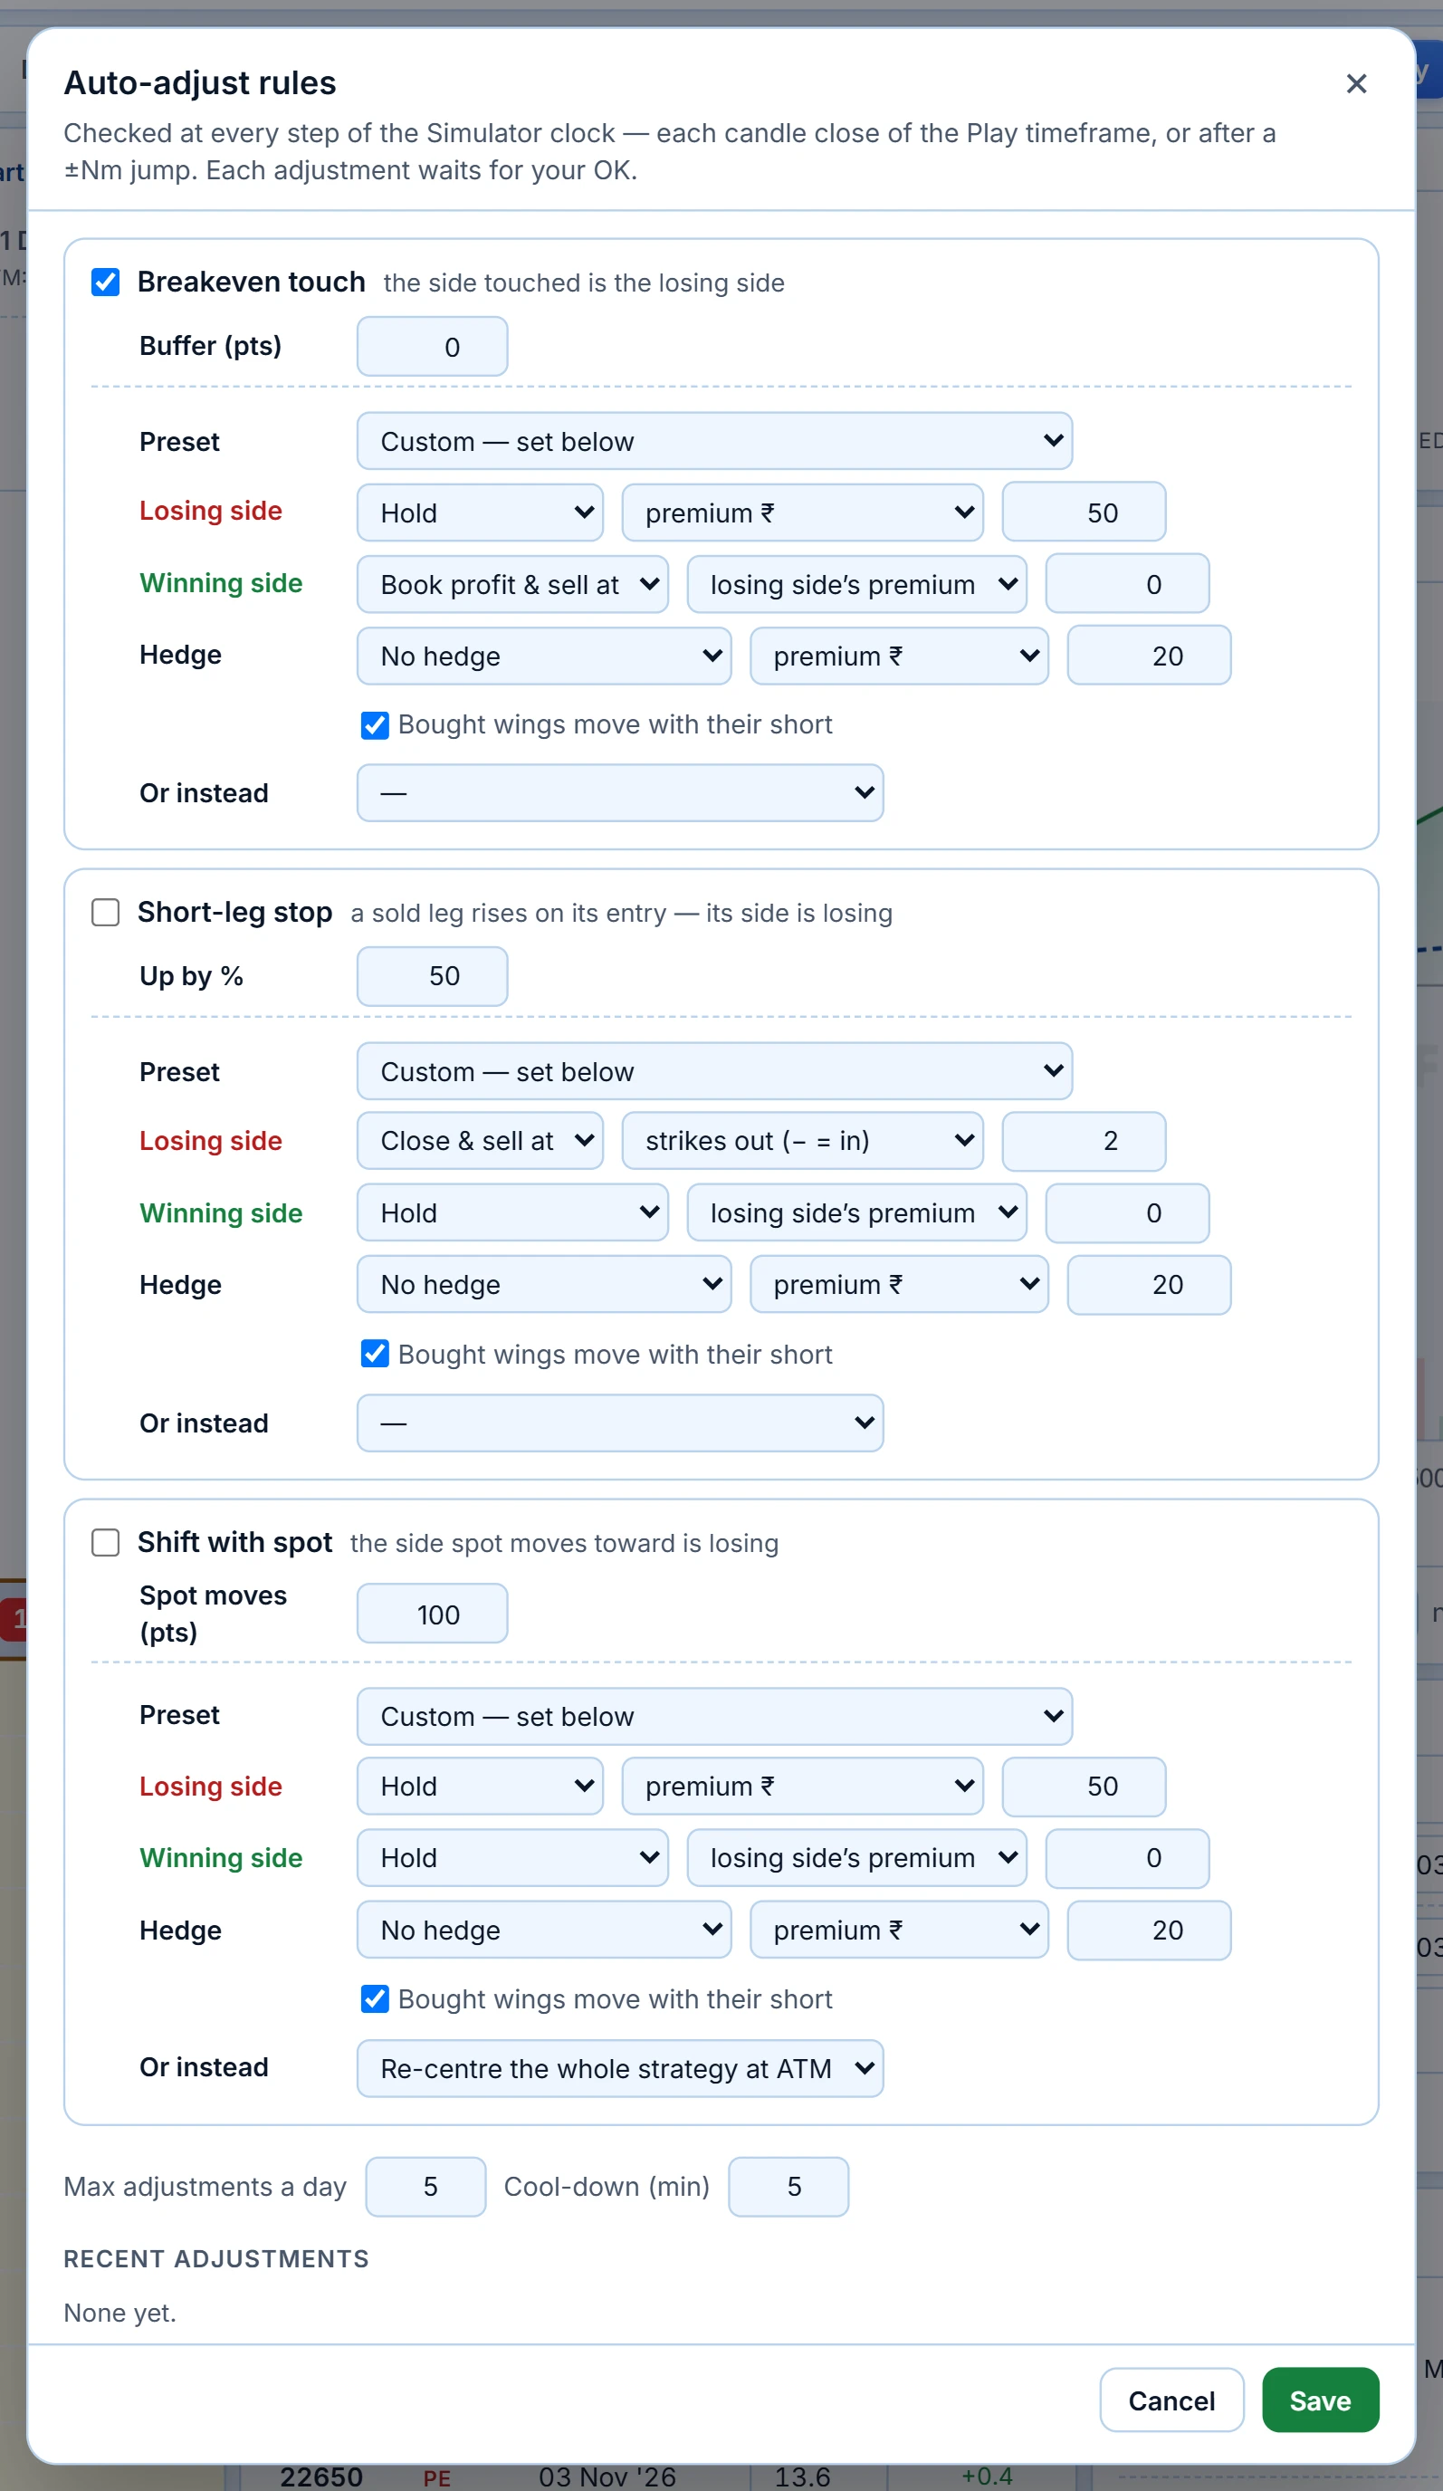Click the Max adjustments a day field
The image size is (1443, 2491).
[425, 2187]
